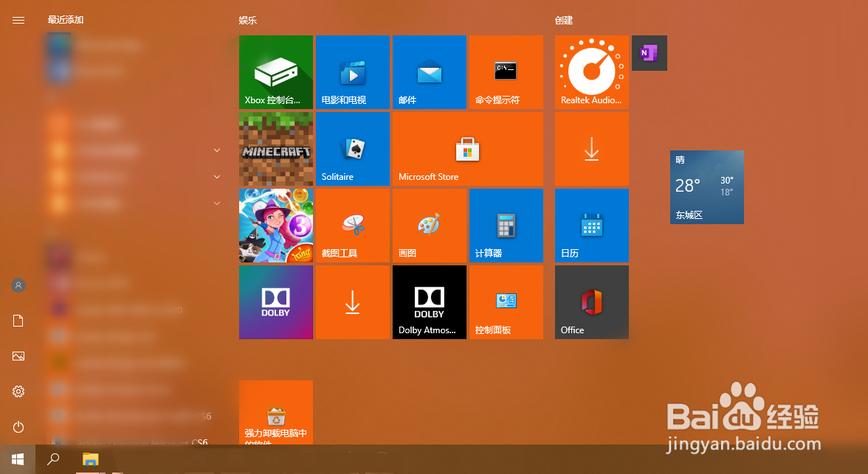Expand the second folder chevron in app list
The width and height of the screenshot is (868, 474).
(217, 177)
